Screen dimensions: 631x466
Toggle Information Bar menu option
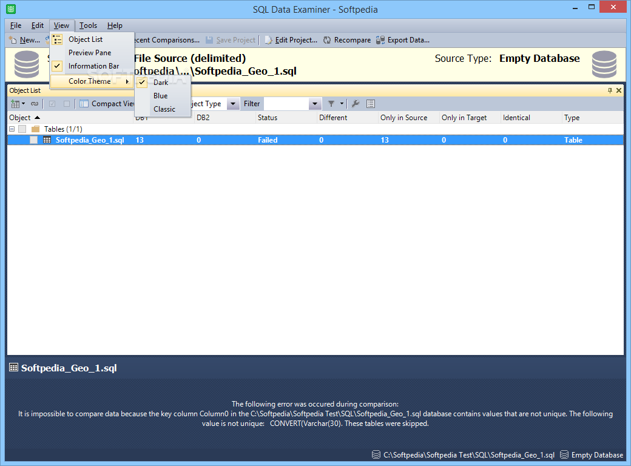point(92,66)
